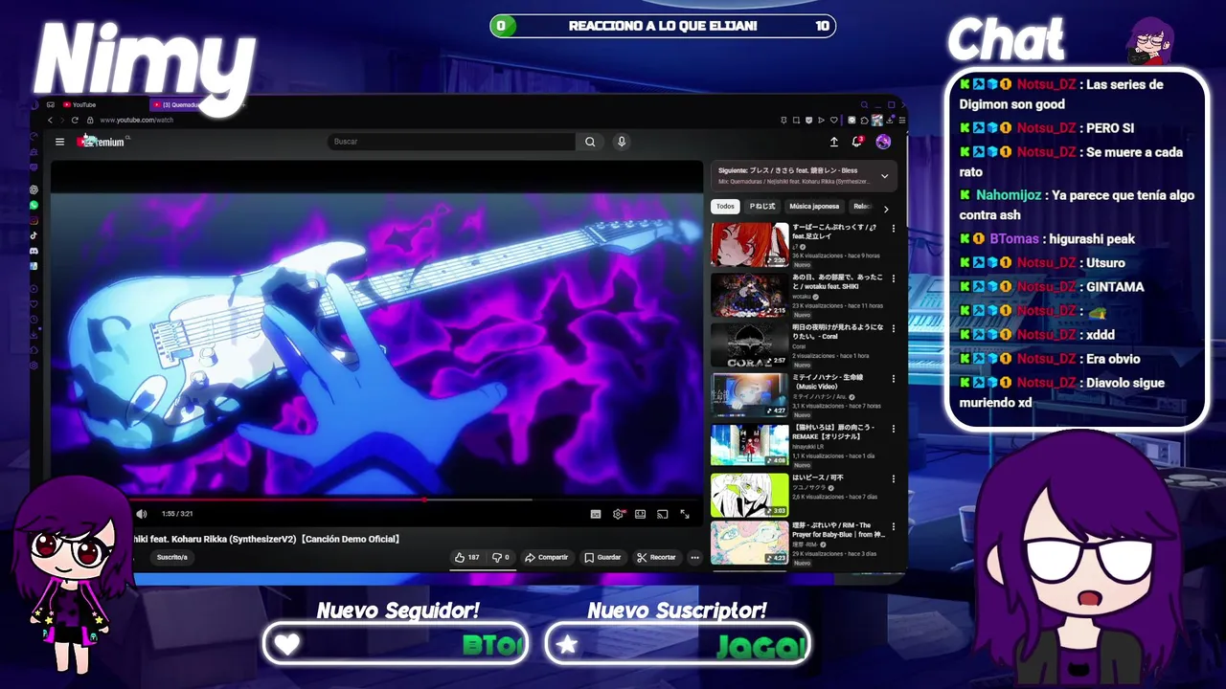
Task: Open WhatsApp in the browser sidebar
Action: click(34, 205)
